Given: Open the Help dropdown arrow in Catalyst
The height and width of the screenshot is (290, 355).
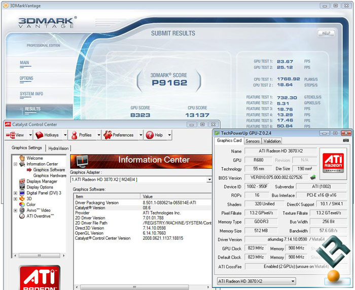Looking at the screenshot, I should coord(169,135).
